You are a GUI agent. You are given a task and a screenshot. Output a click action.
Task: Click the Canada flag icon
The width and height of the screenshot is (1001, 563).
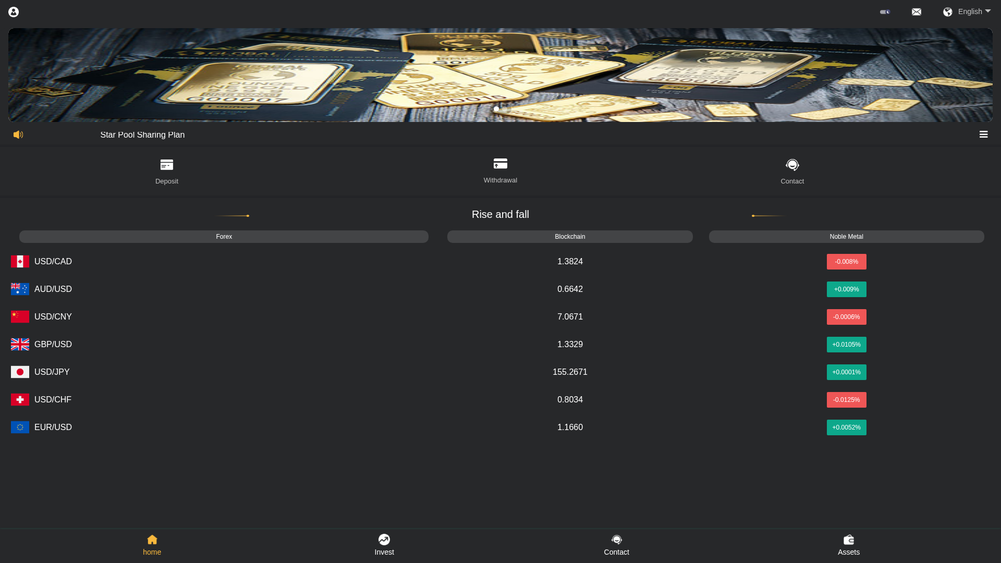20,262
